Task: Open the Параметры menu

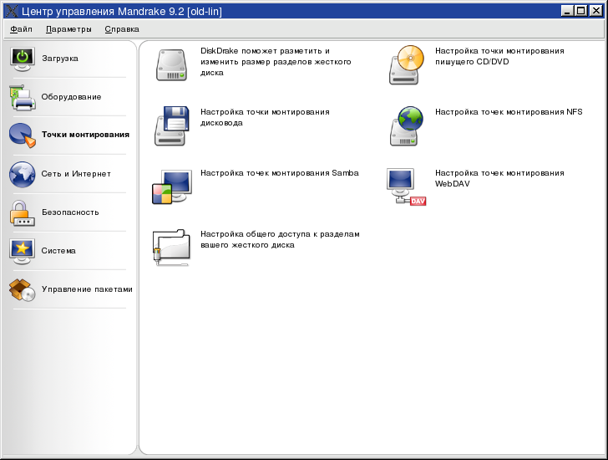Action: (x=68, y=29)
